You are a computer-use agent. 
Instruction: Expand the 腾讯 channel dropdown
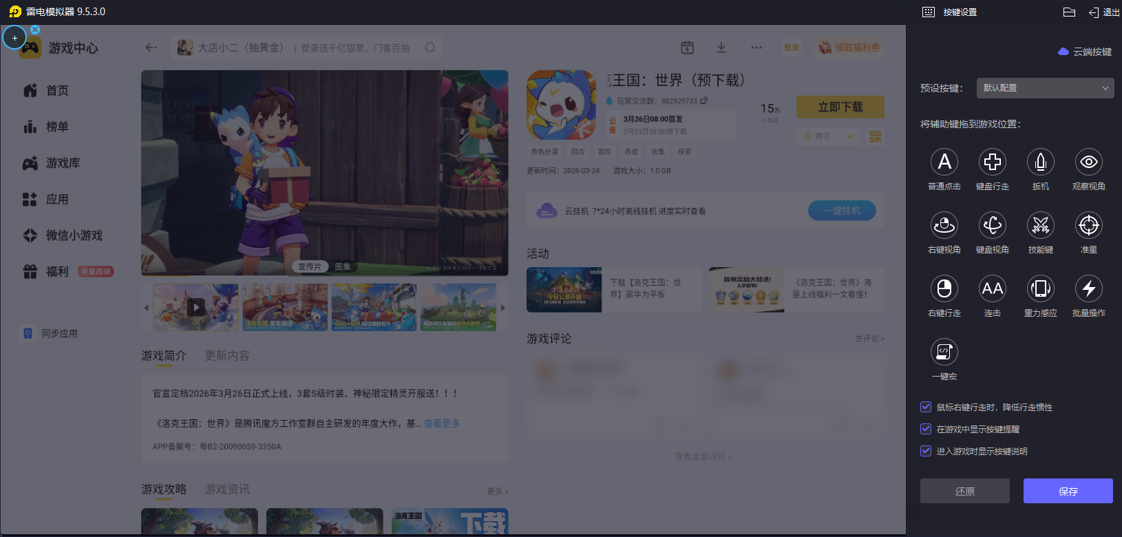tap(828, 136)
